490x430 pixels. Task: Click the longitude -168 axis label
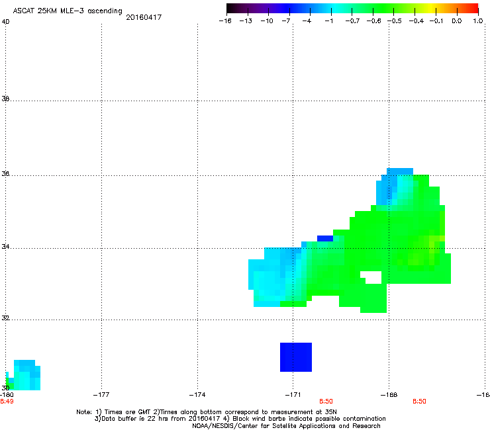[389, 395]
